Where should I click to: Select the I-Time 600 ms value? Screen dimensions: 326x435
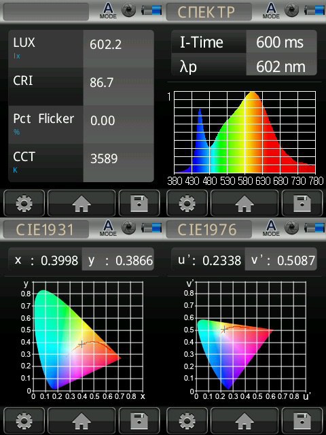(281, 41)
